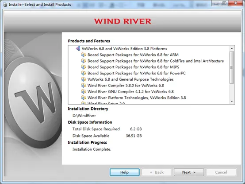This screenshot has width=245, height=184.
Task: Click the installer icon in the title bar
Action: [x=5, y=5]
